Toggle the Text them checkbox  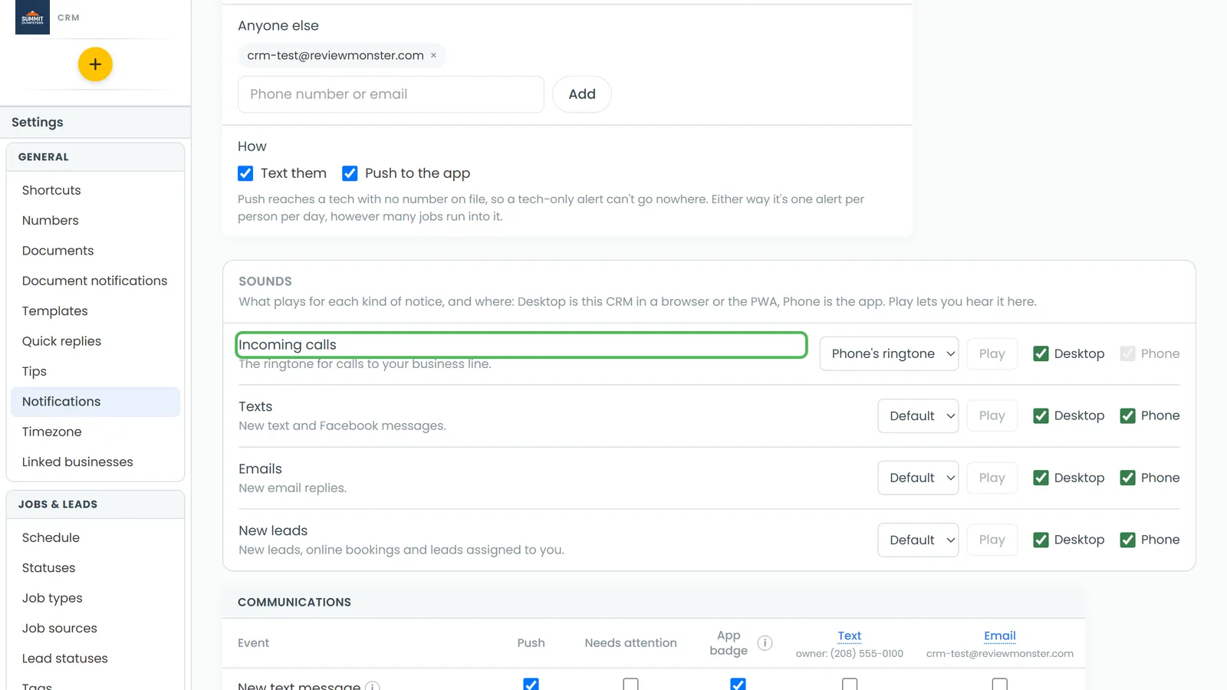click(x=245, y=173)
